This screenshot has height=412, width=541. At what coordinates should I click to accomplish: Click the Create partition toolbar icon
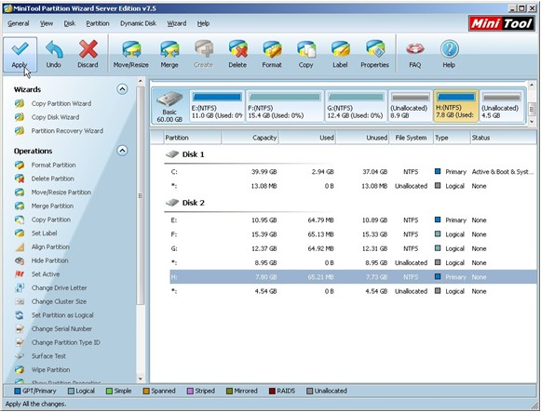[203, 55]
